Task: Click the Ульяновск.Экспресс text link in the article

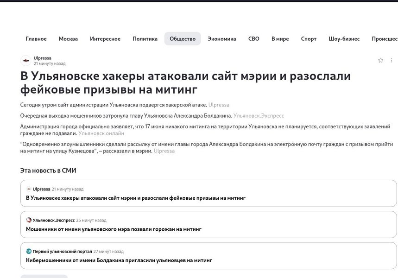Action: point(260,114)
